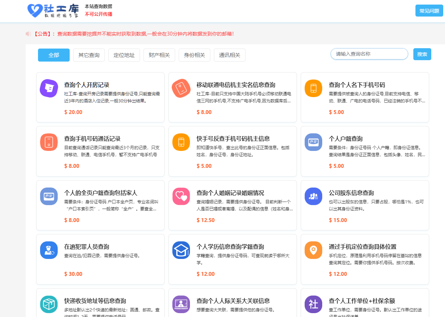Click the speaker icon beside the 公告 announcement
This screenshot has height=317, width=445.
pyautogui.click(x=28, y=33)
